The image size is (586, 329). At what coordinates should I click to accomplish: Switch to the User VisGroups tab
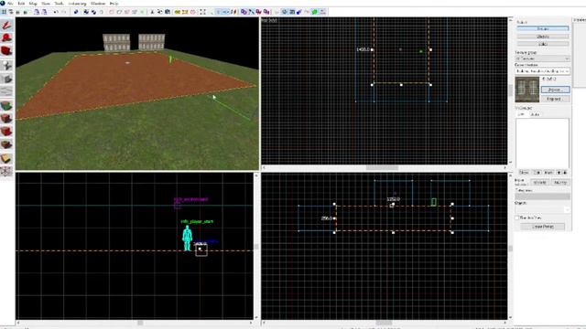pos(522,114)
